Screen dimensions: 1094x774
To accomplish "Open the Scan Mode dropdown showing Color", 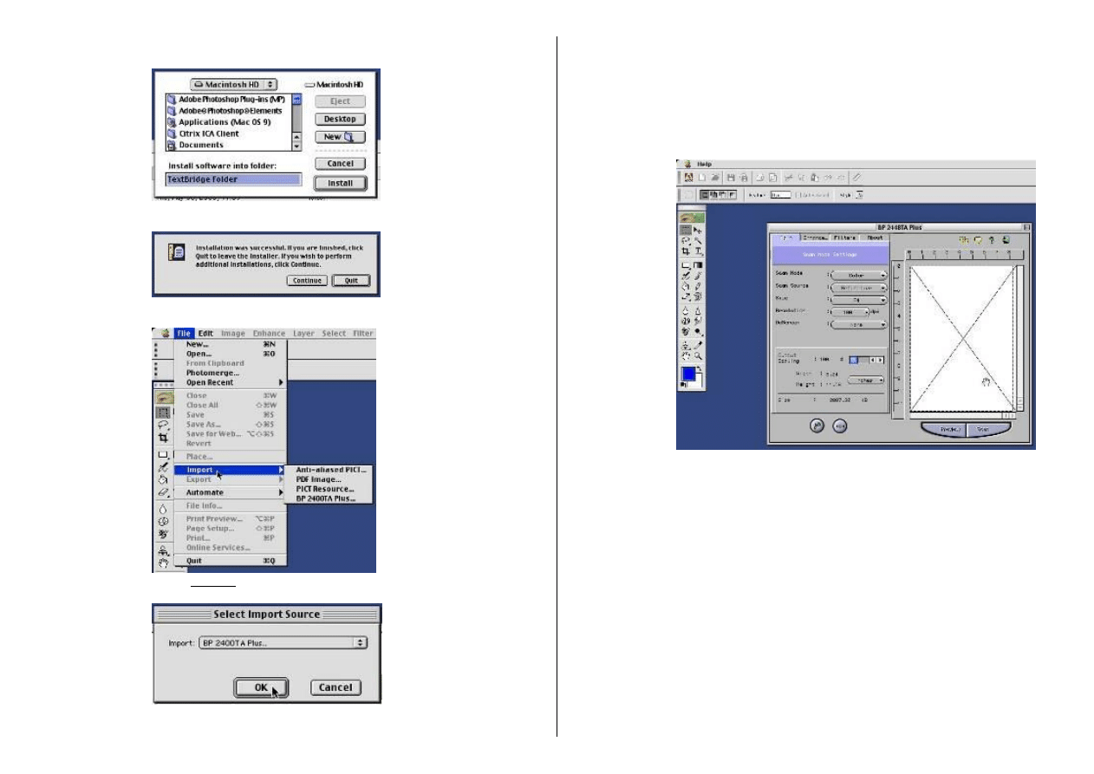I will (x=858, y=274).
